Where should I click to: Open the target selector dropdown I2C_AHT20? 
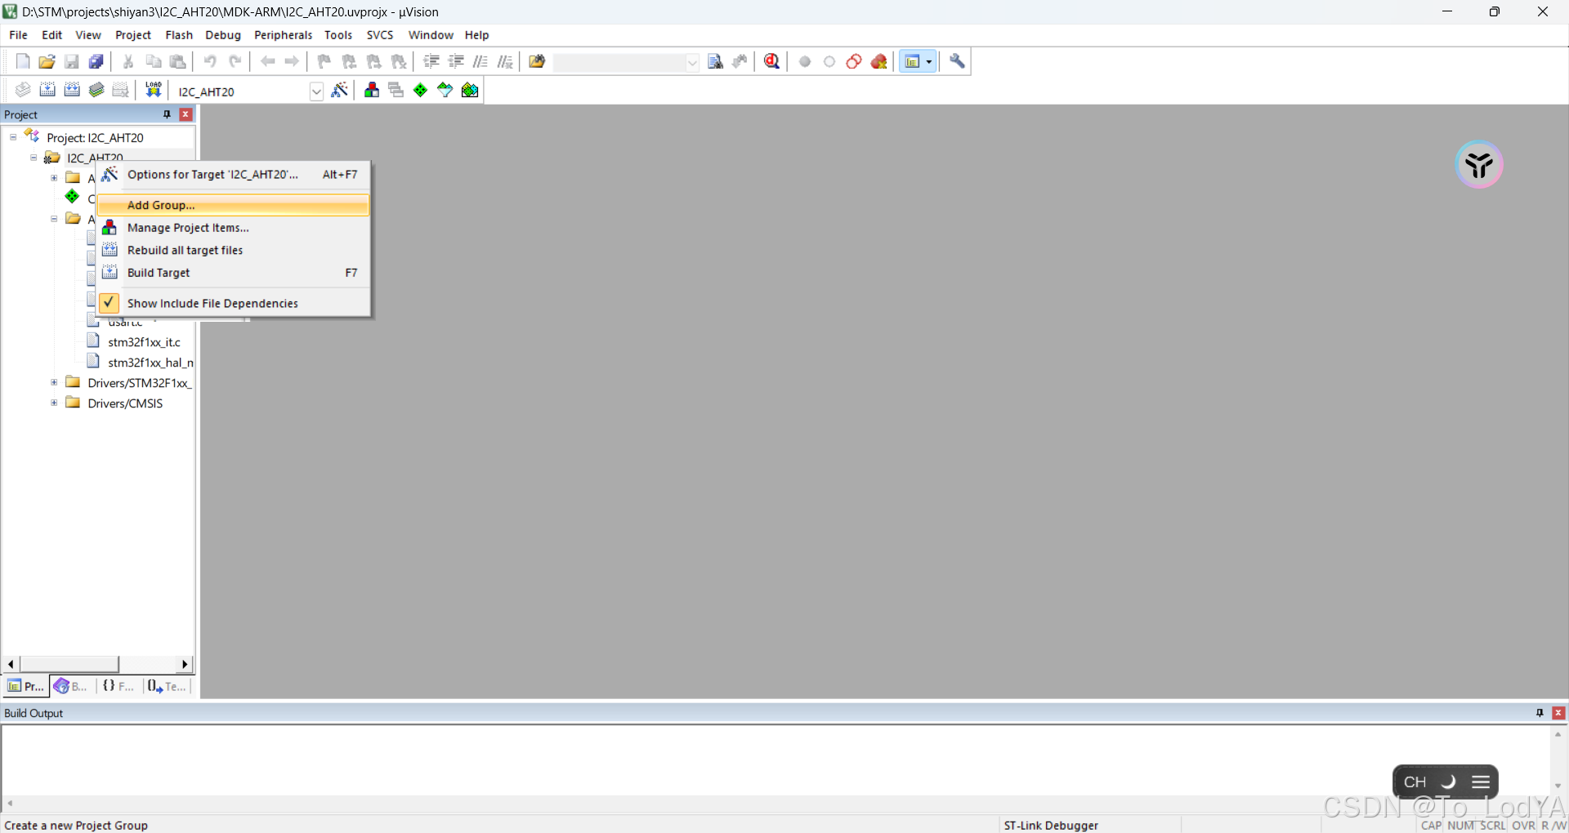tap(316, 91)
